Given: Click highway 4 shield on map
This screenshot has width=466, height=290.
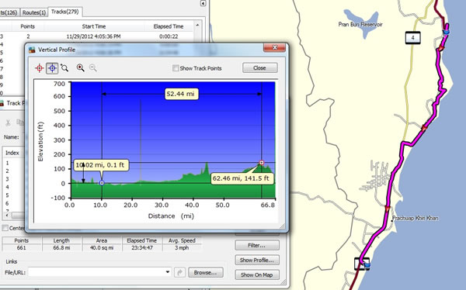Looking at the screenshot, I should pyautogui.click(x=413, y=38).
